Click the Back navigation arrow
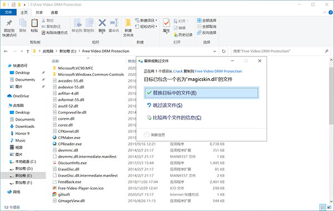Image resolution: width=334 pixels, height=211 pixels. tap(6, 51)
